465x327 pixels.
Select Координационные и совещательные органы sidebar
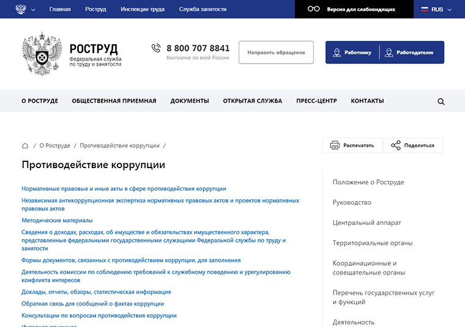pyautogui.click(x=368, y=268)
